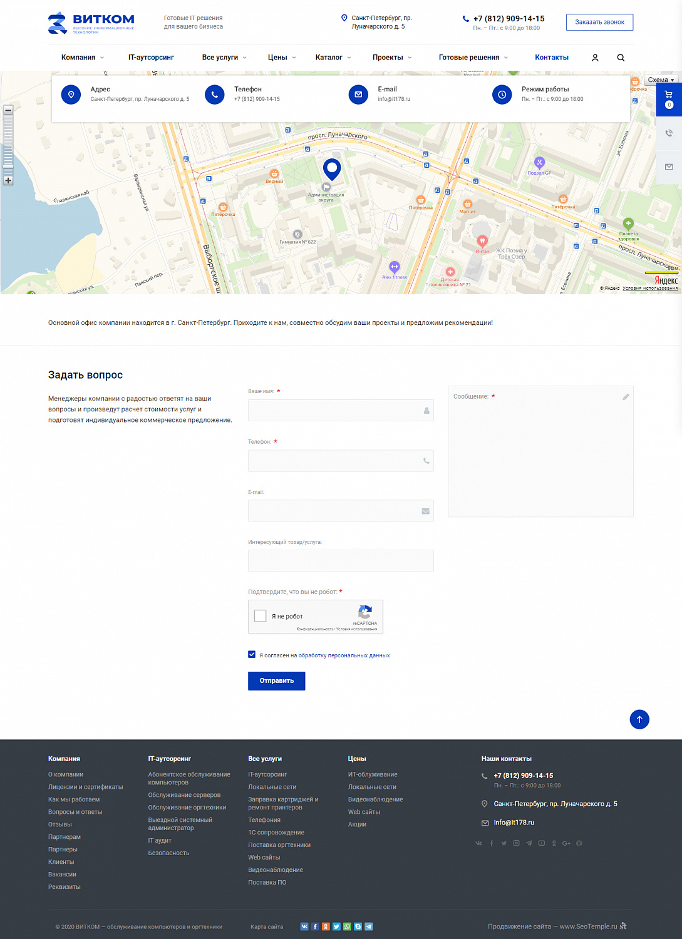Open Вакансии in the footer
Image resolution: width=682 pixels, height=939 pixels.
pyautogui.click(x=62, y=875)
